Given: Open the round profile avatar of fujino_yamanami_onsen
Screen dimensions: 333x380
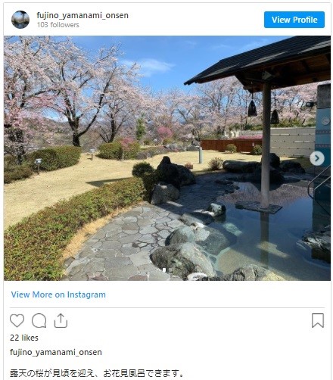Looking at the screenshot, I should click(20, 20).
